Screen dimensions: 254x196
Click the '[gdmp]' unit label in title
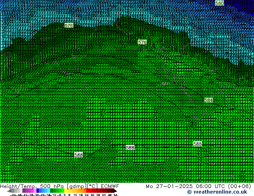77,186
